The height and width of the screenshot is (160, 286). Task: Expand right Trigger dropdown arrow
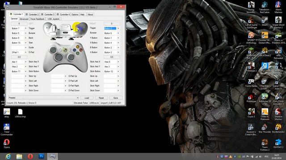[118, 28]
